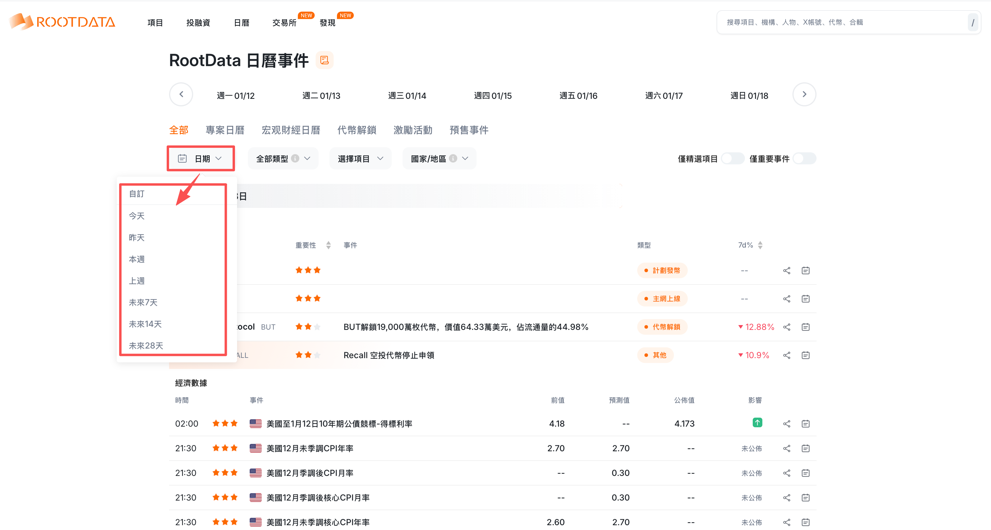Image resolution: width=991 pixels, height=530 pixels.
Task: Select 未來7天 from the date menu
Action: pyautogui.click(x=143, y=303)
